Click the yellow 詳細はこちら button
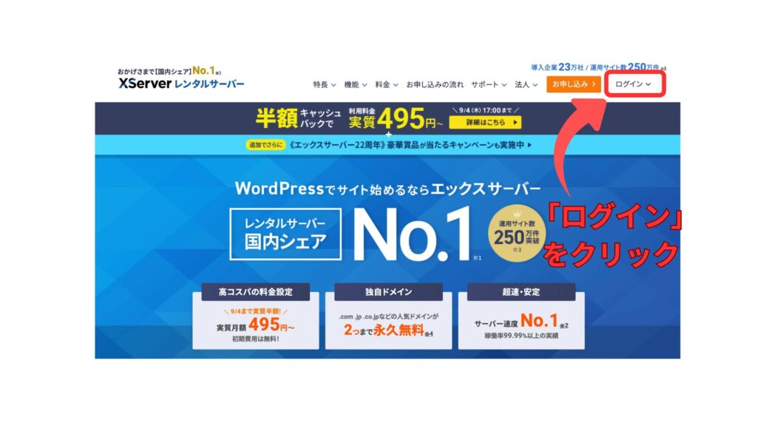The width and height of the screenshot is (757, 426). [485, 123]
